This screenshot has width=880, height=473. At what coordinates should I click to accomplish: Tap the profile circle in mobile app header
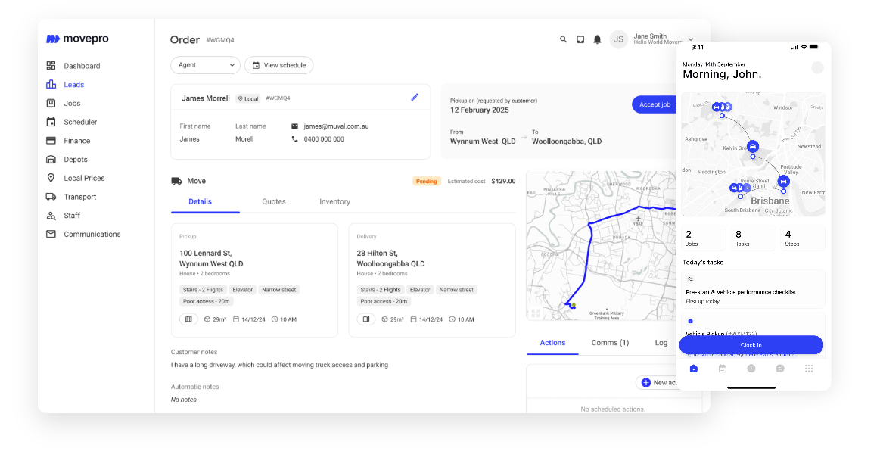click(818, 68)
